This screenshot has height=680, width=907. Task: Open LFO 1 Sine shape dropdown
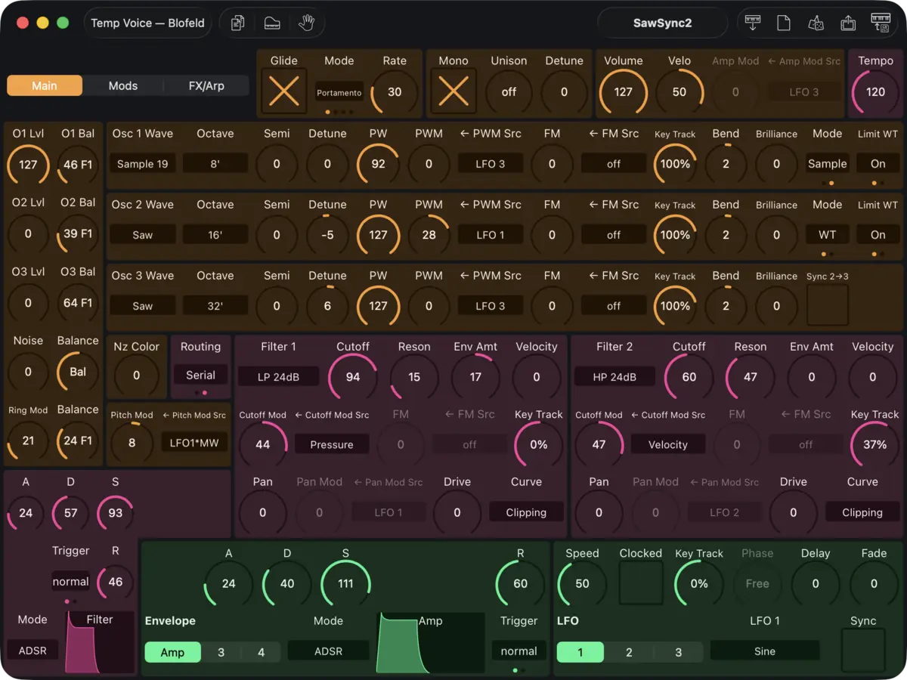click(x=765, y=651)
